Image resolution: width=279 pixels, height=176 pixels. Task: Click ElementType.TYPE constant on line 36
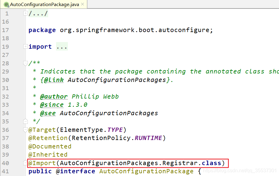pos(91,130)
